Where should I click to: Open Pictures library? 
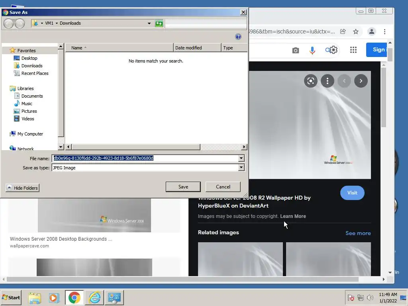pyautogui.click(x=29, y=111)
